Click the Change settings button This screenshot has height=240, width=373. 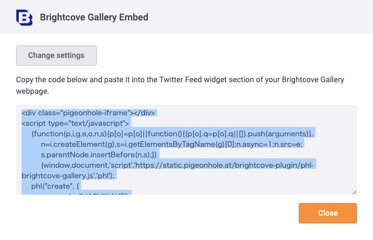point(56,55)
